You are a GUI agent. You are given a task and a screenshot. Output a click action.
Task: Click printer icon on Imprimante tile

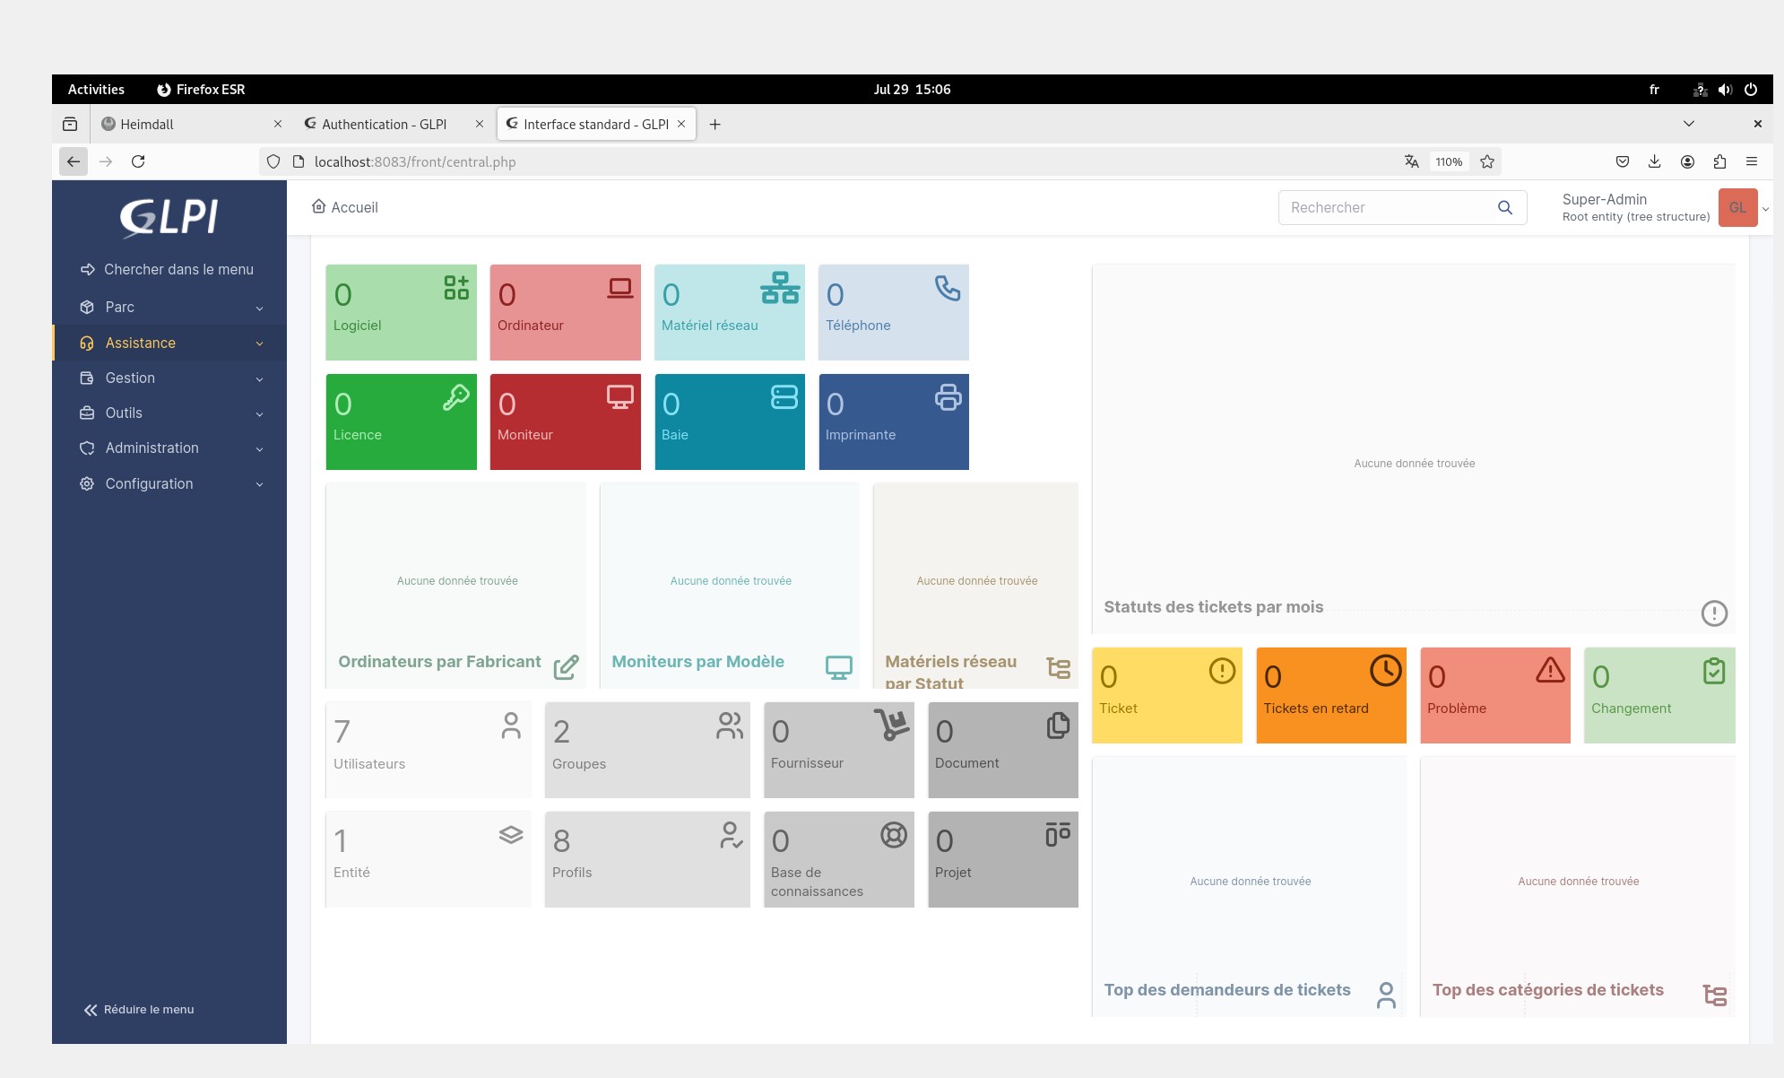948,397
